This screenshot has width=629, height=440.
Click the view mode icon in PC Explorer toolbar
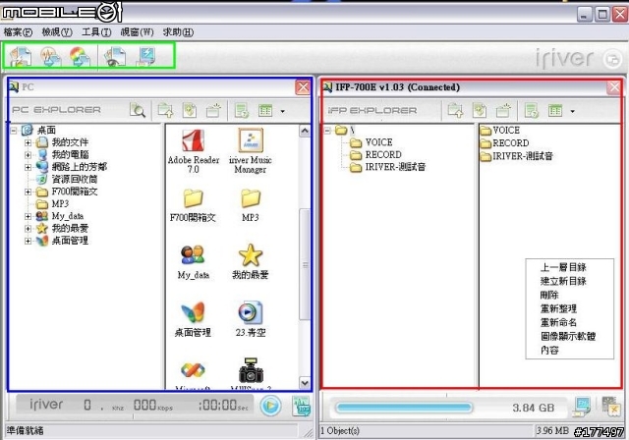(265, 110)
